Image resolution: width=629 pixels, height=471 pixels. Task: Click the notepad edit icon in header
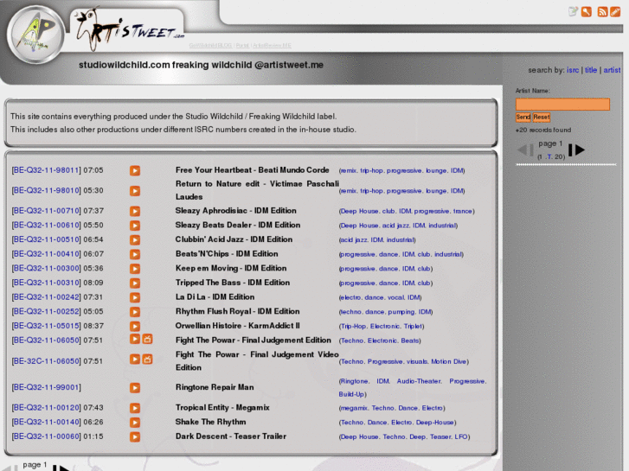click(x=574, y=11)
